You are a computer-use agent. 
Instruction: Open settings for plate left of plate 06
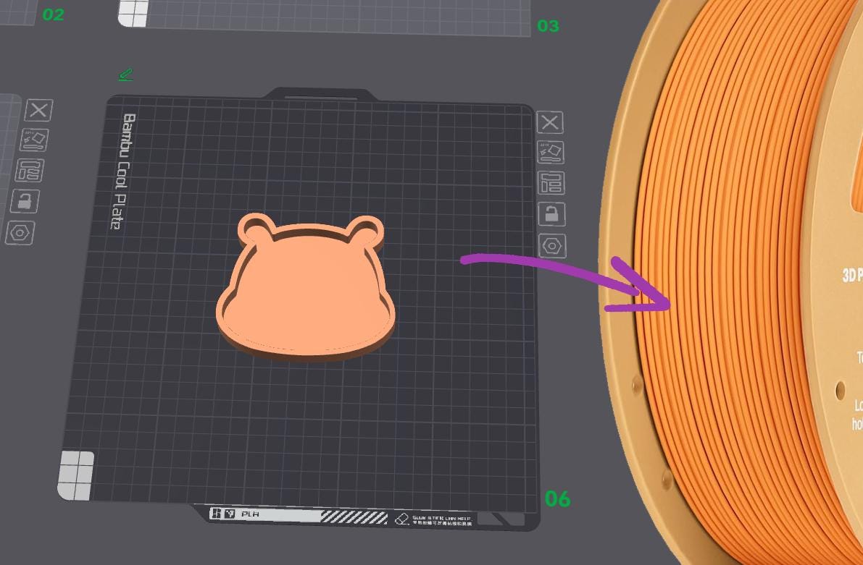coord(20,233)
